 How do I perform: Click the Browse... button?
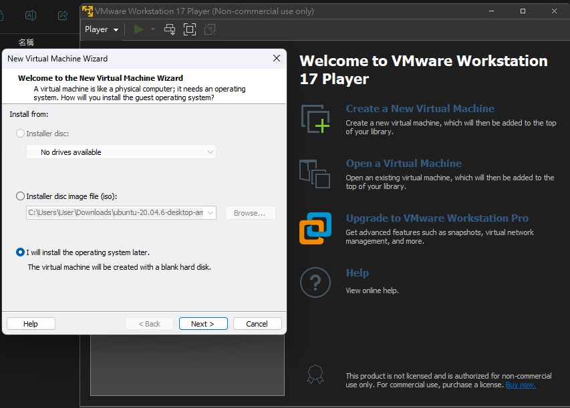click(250, 213)
